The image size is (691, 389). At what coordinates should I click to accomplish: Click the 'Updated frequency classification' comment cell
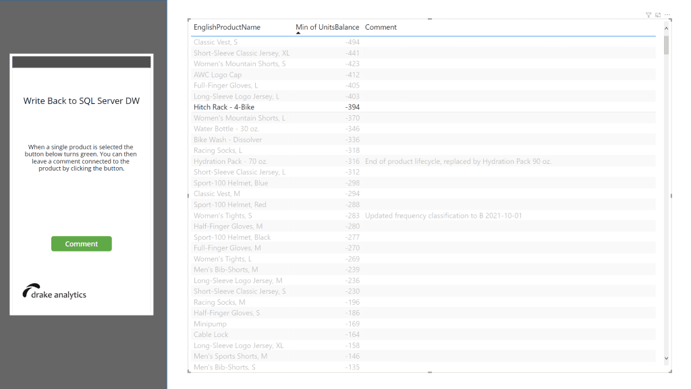[443, 216]
